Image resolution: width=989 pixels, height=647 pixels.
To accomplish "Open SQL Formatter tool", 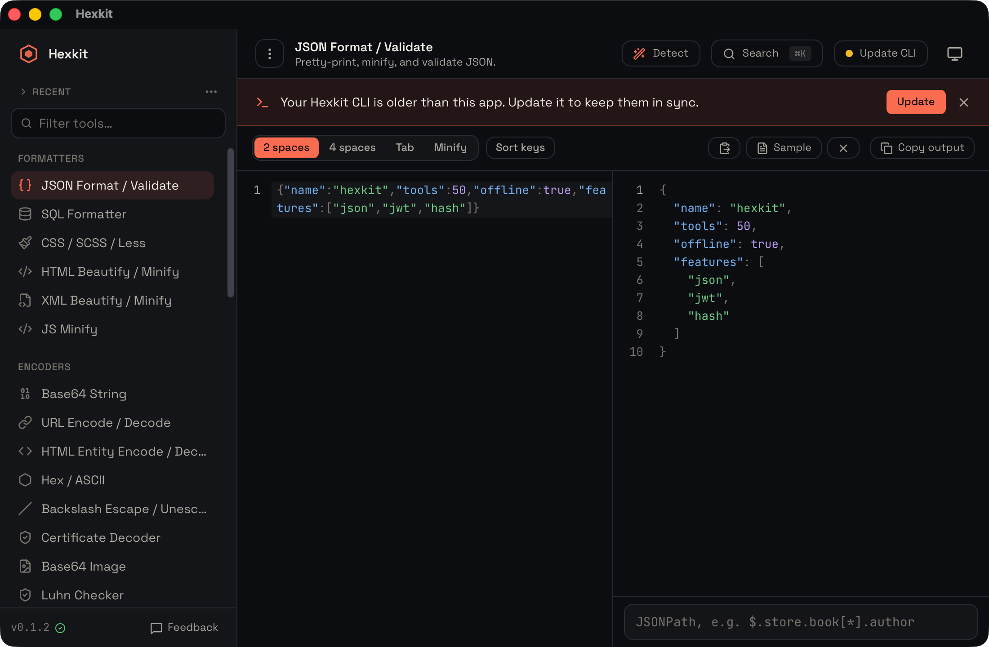I will pos(112,214).
